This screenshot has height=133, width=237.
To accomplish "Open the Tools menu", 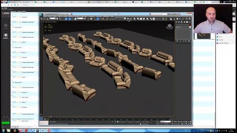I will click(50, 16).
